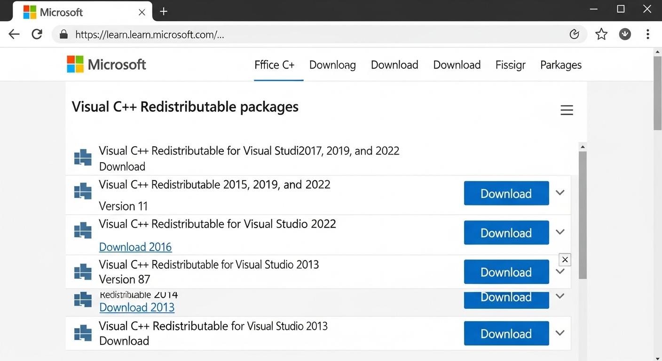Toggle the bookmark star in the address bar
662x361 pixels.
(601, 34)
